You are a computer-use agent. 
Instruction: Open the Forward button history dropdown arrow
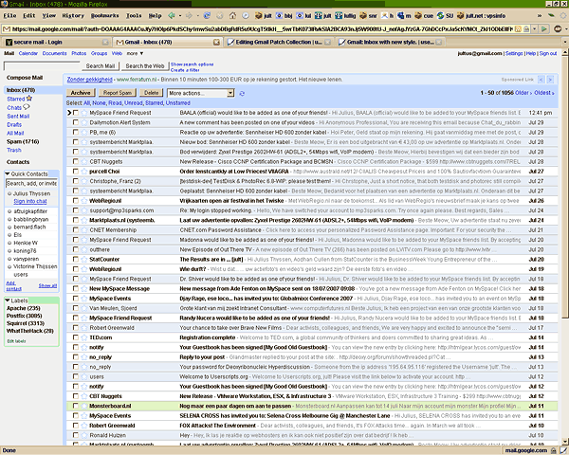(198, 15)
